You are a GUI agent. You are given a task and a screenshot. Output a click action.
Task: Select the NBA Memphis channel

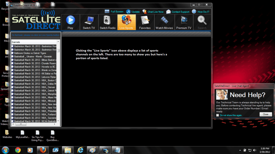tap(34, 94)
